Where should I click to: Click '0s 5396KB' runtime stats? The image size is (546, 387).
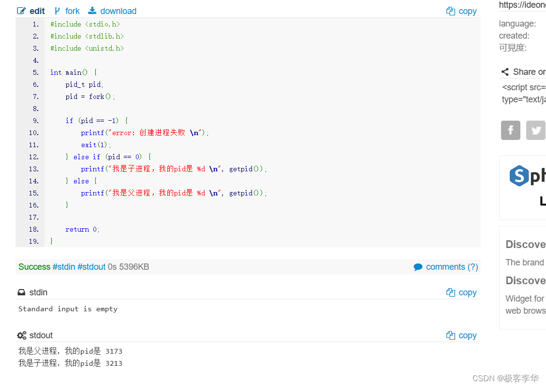click(x=129, y=267)
